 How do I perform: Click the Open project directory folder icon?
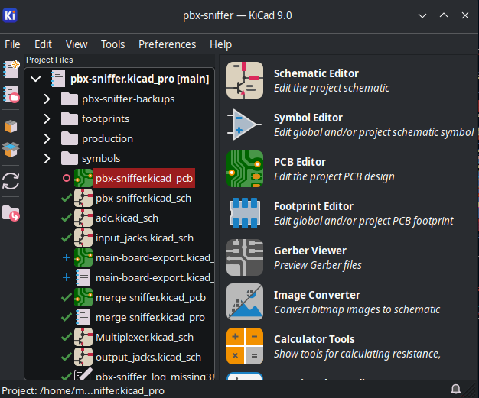click(x=11, y=213)
